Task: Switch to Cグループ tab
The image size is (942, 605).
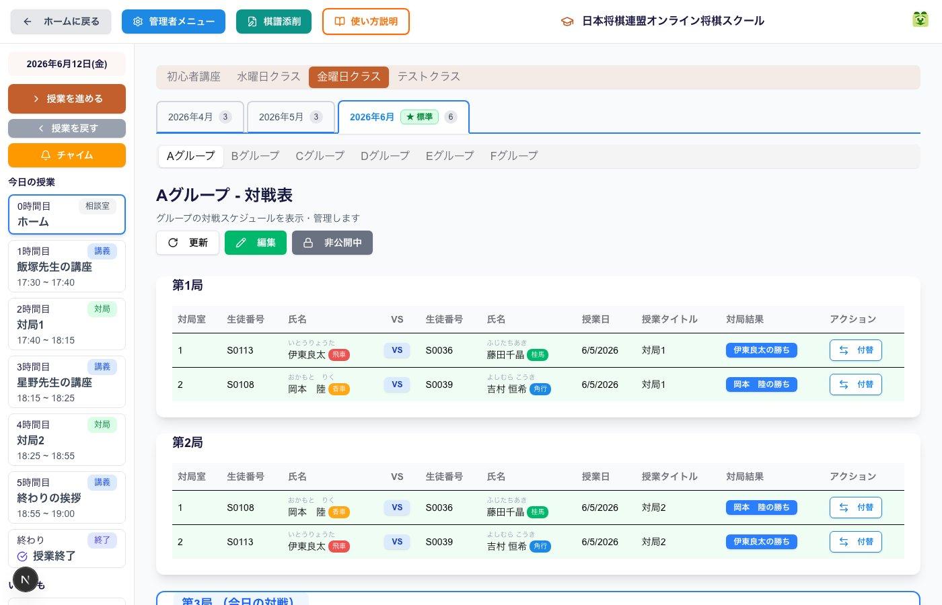Action: click(320, 156)
